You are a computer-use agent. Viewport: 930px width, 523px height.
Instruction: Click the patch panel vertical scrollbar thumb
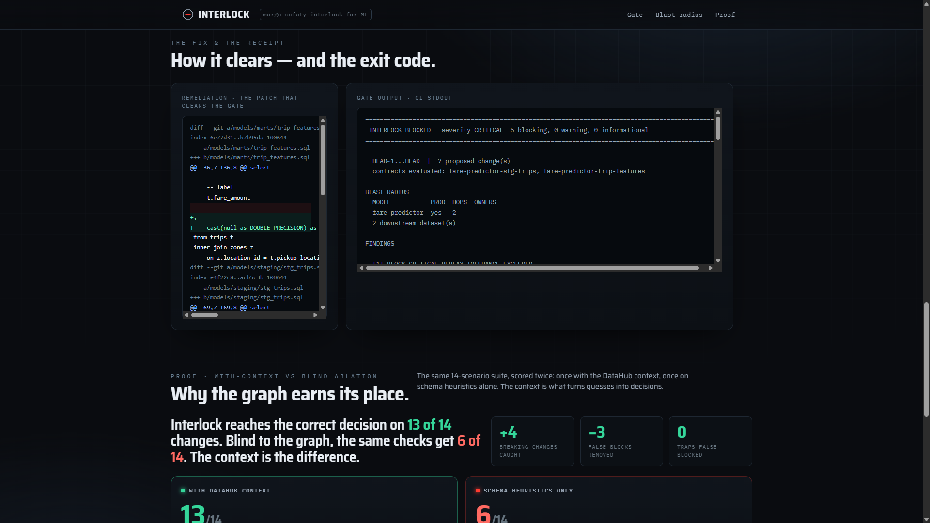tap(323, 160)
